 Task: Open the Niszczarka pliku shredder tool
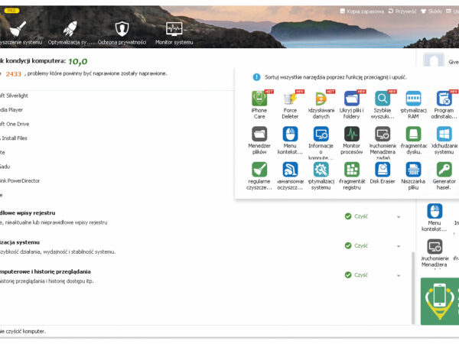click(413, 170)
